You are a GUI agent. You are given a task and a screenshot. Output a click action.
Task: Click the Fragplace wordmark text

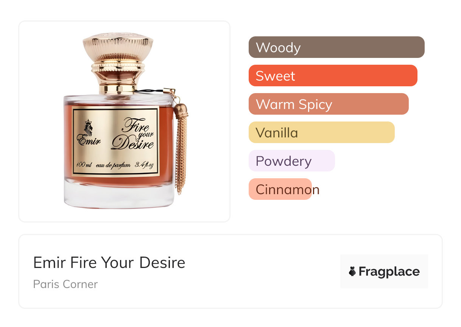point(389,272)
